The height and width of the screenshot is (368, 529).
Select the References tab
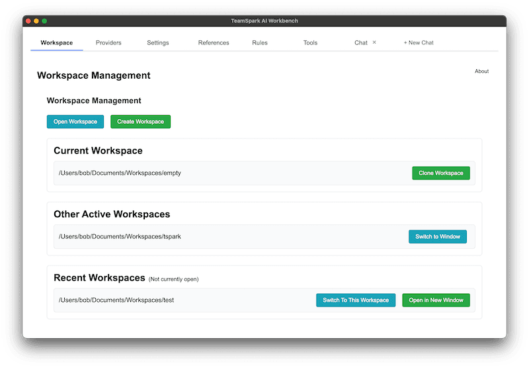click(214, 43)
